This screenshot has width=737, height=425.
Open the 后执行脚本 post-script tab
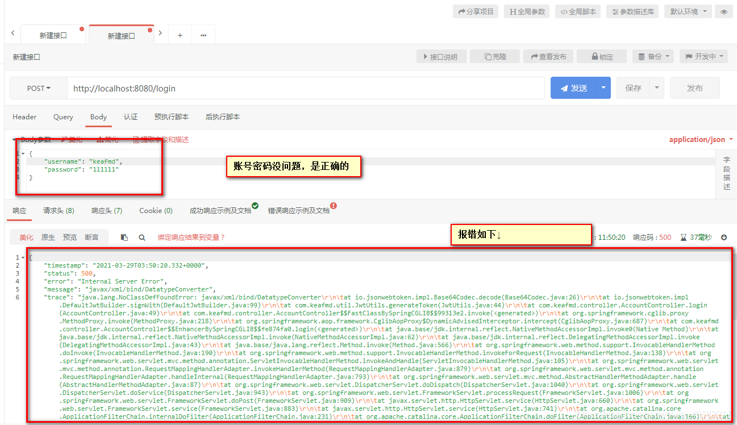pos(223,117)
